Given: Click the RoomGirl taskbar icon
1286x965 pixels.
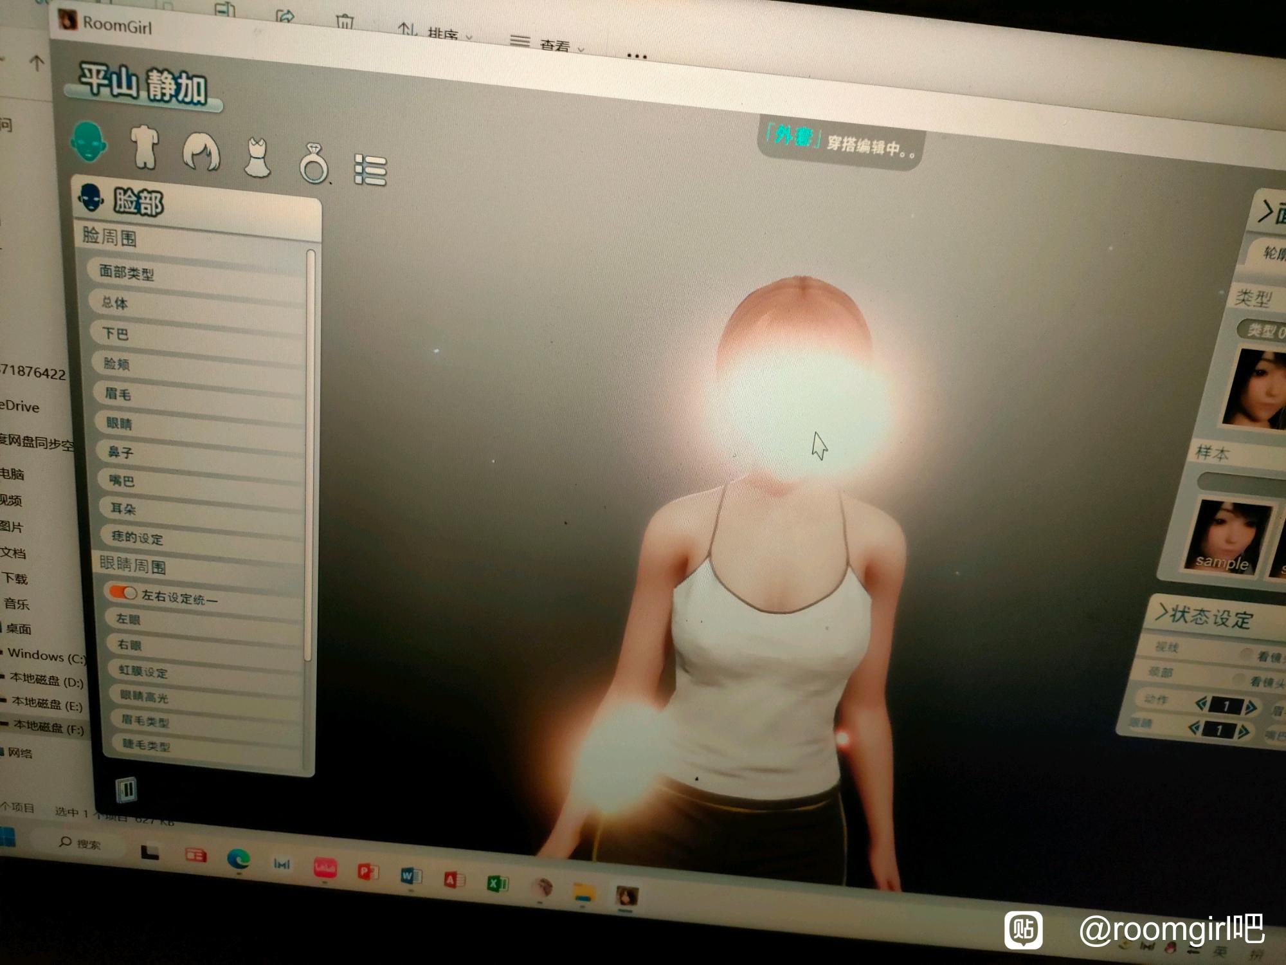Looking at the screenshot, I should click(x=627, y=896).
